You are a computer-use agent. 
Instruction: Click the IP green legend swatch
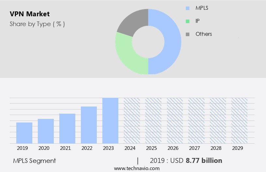(187, 21)
